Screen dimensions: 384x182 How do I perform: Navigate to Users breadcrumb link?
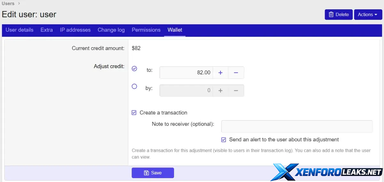click(x=8, y=4)
